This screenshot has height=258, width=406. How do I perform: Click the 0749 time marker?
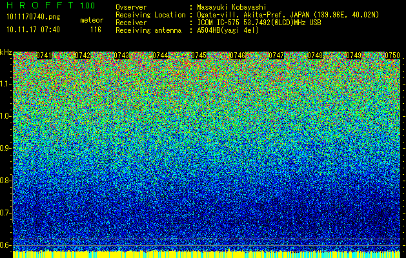coord(354,55)
